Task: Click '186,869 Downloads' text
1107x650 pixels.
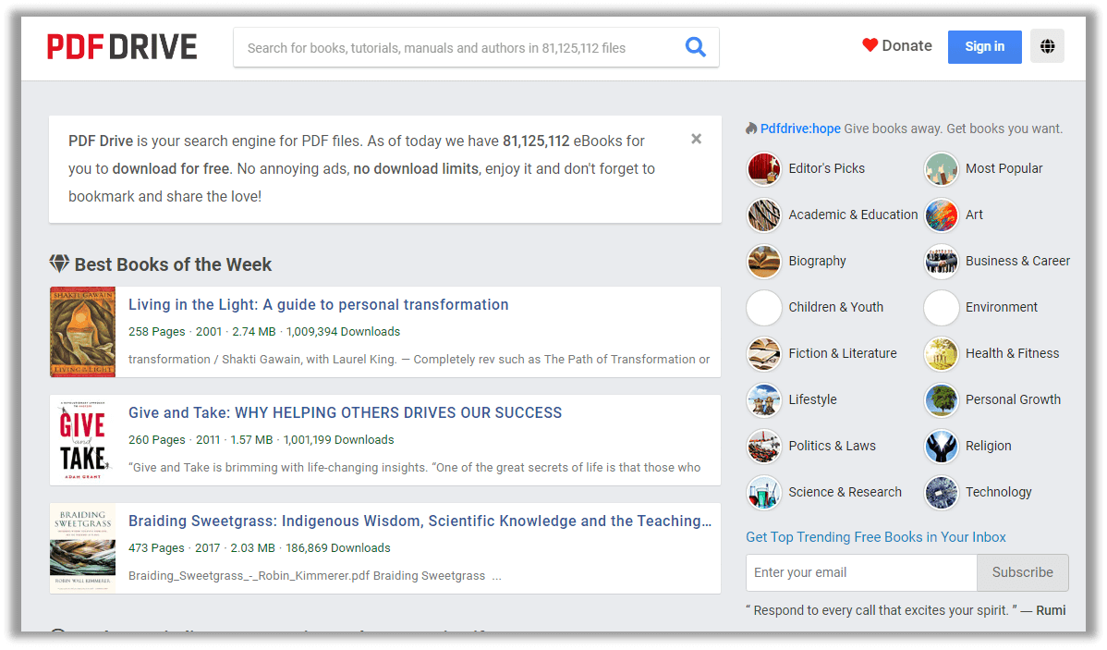Action: coord(338,547)
